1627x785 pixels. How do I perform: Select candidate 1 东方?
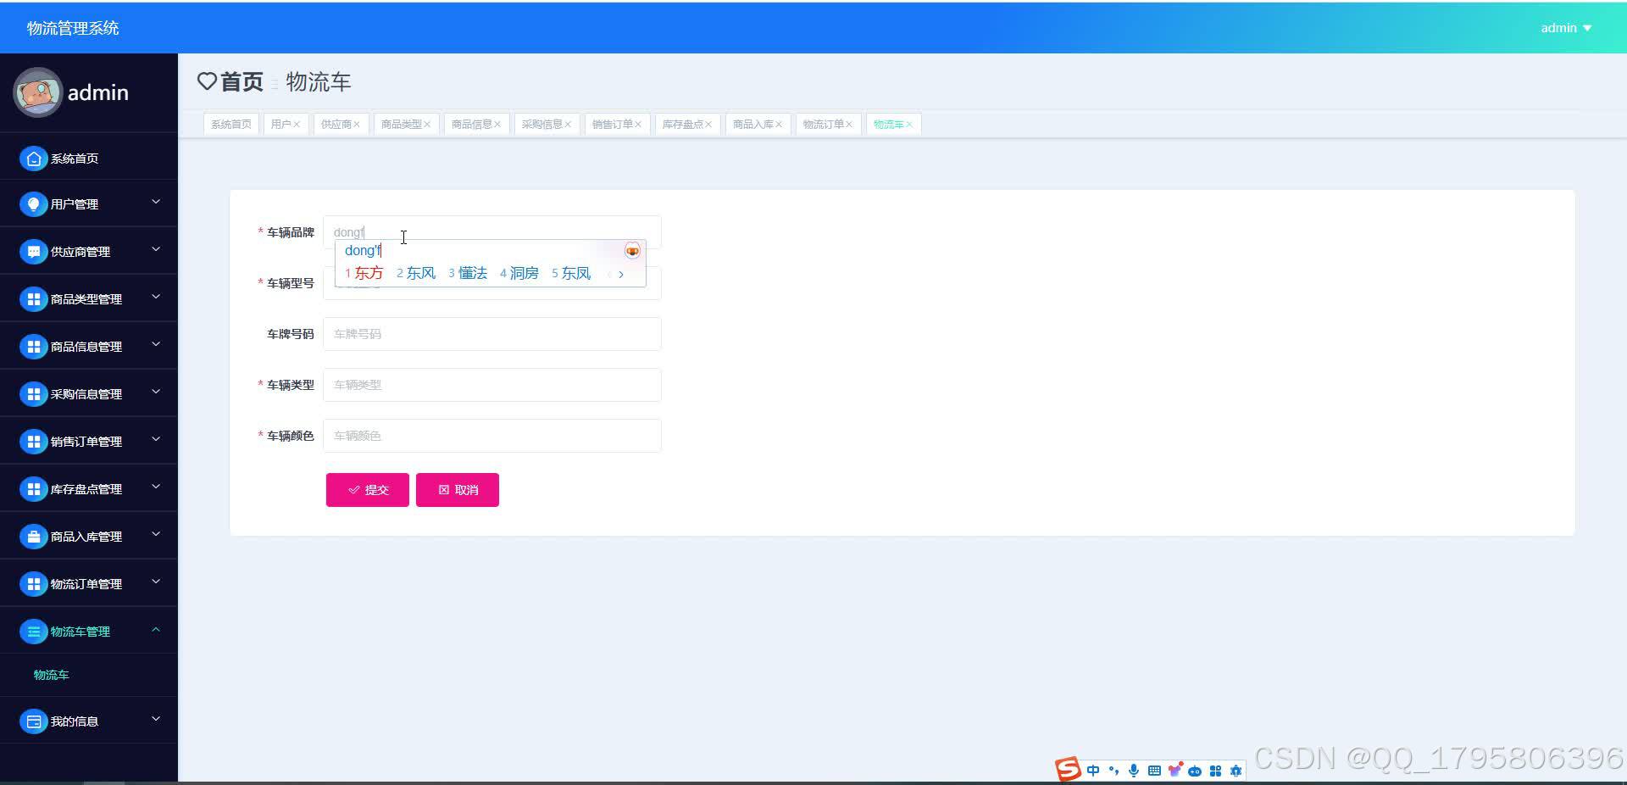(x=364, y=273)
